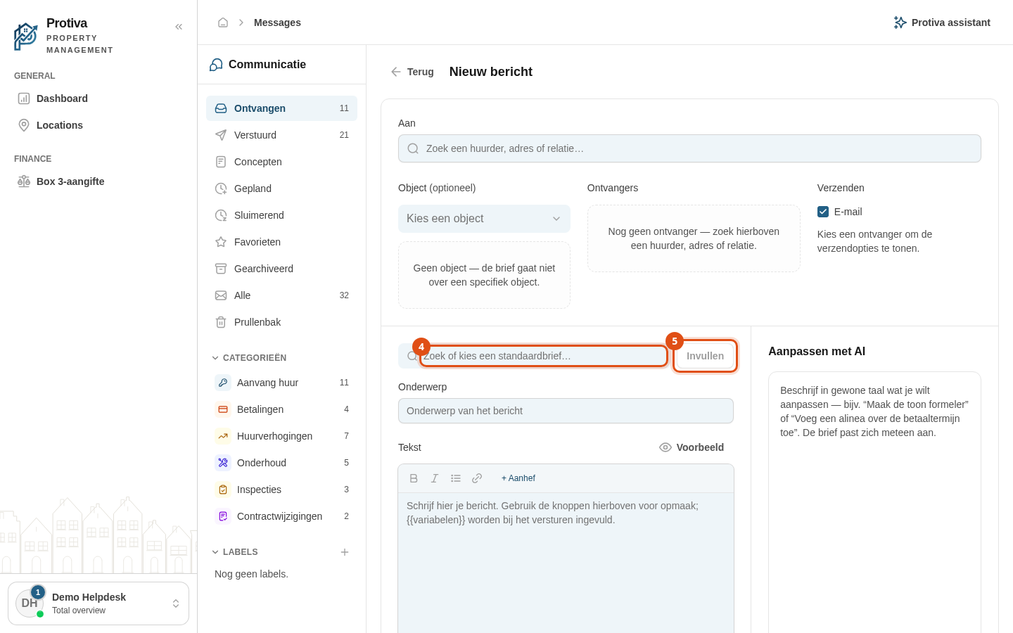This screenshot has width=1013, height=633.
Task: Click the Betalingen card icon
Action: pyautogui.click(x=223, y=409)
